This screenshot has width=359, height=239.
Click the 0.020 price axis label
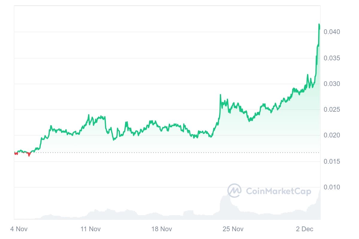[x=332, y=136]
